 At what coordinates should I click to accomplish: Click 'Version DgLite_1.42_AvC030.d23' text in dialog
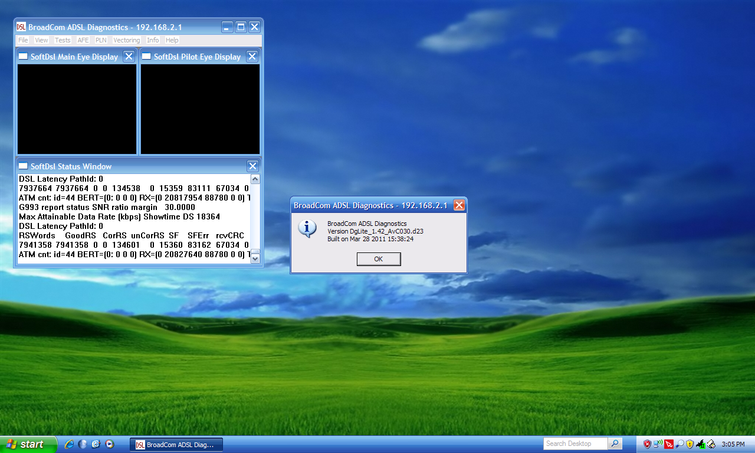(375, 231)
